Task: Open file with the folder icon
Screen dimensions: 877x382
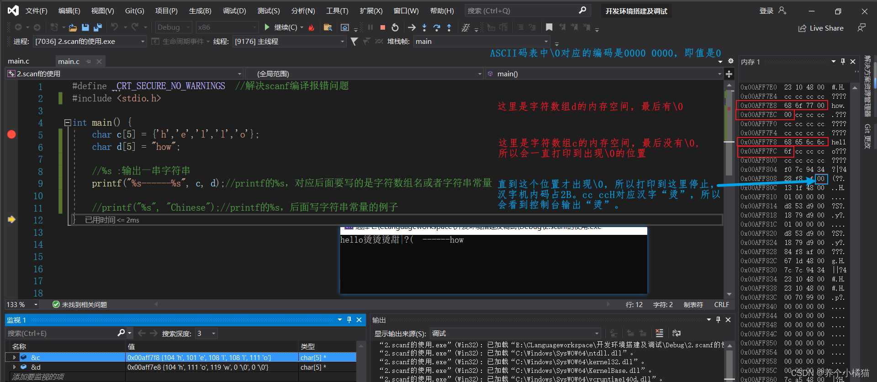Action: click(x=73, y=27)
